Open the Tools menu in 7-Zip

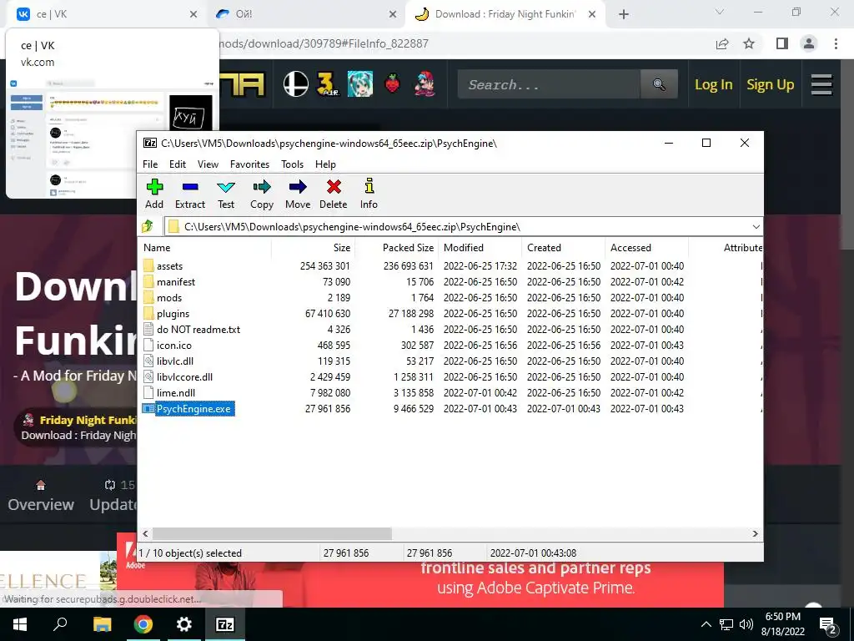point(292,164)
